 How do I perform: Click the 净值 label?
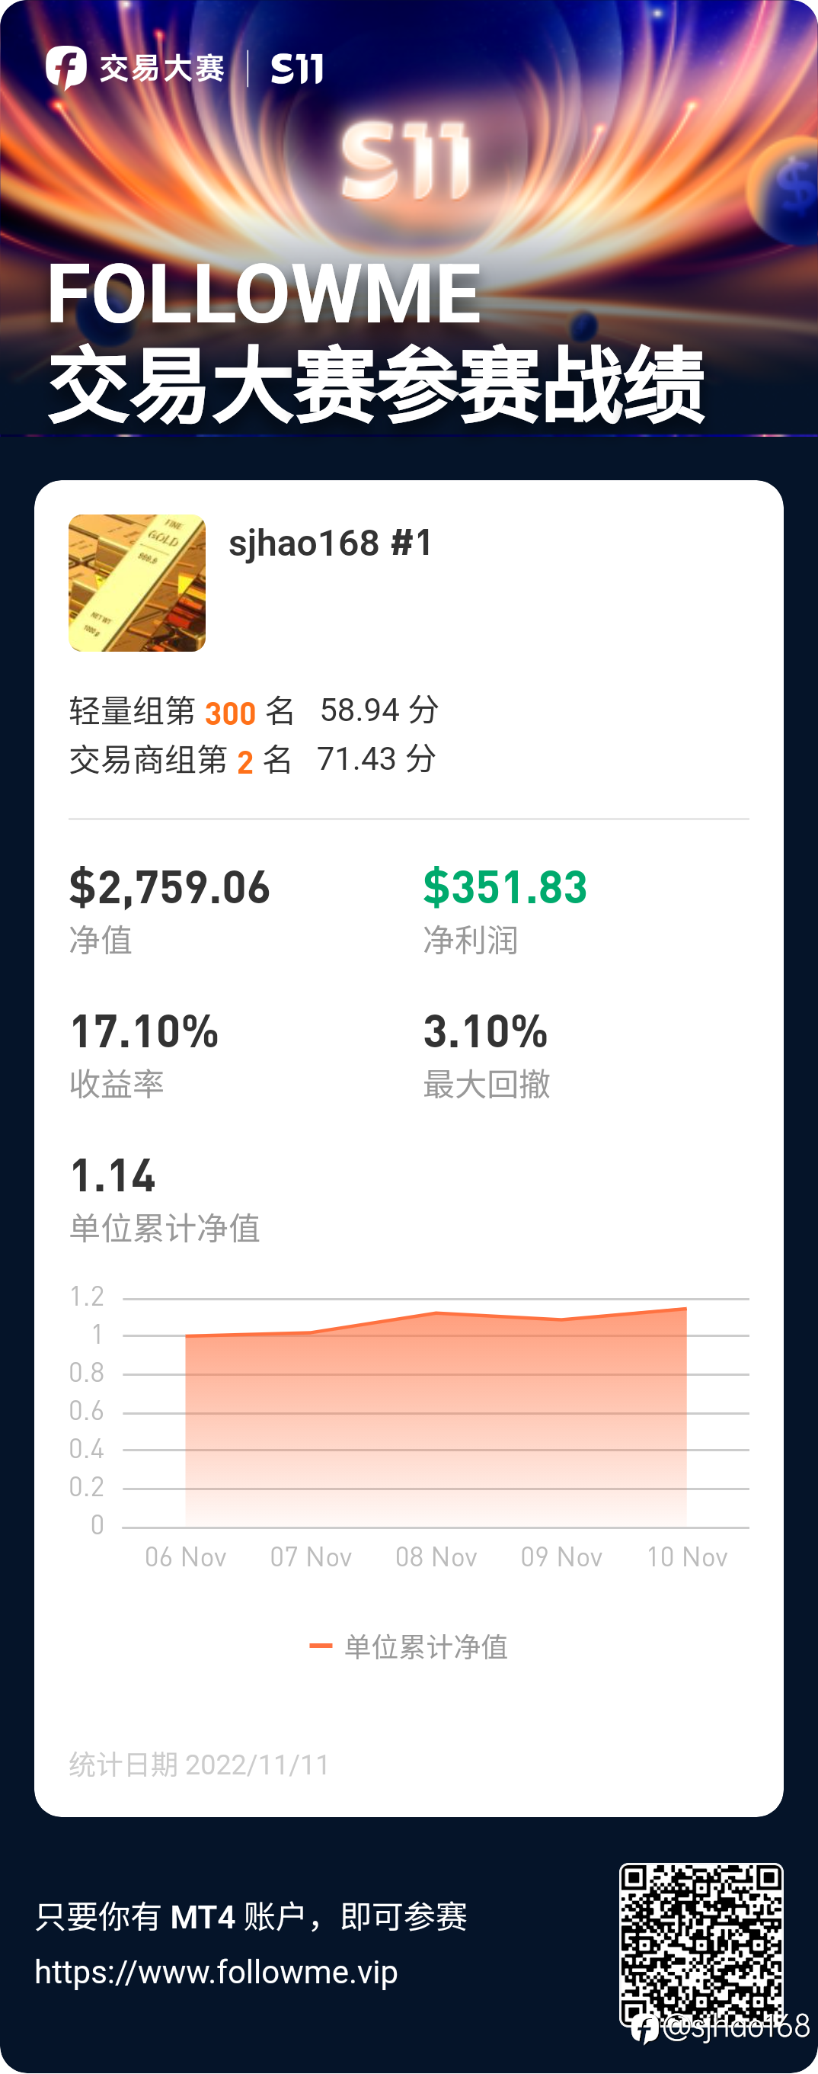(101, 941)
